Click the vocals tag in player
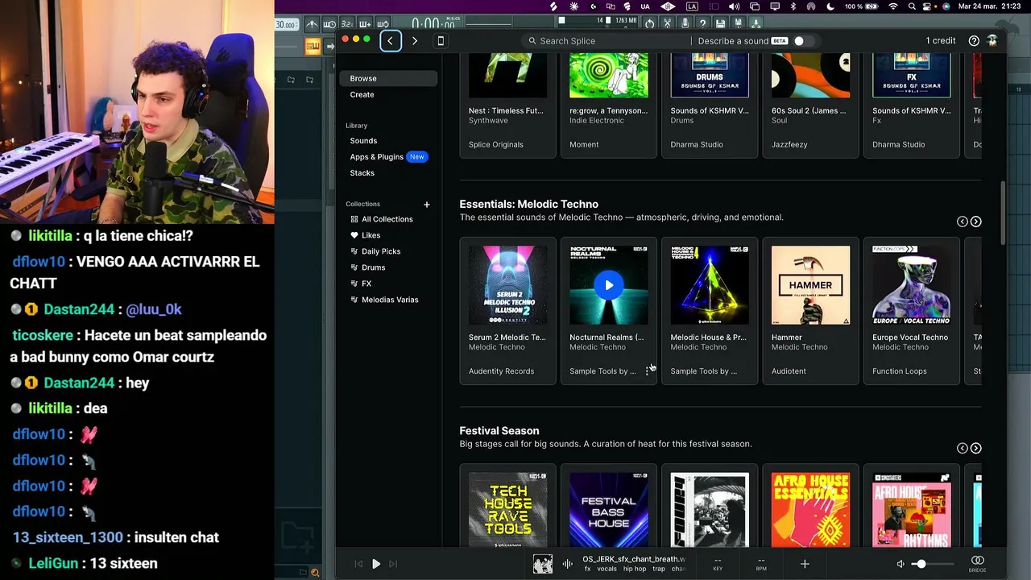1031x580 pixels. pos(607,569)
